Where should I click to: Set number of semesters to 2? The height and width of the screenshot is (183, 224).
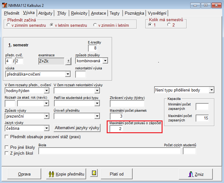(x=169, y=25)
